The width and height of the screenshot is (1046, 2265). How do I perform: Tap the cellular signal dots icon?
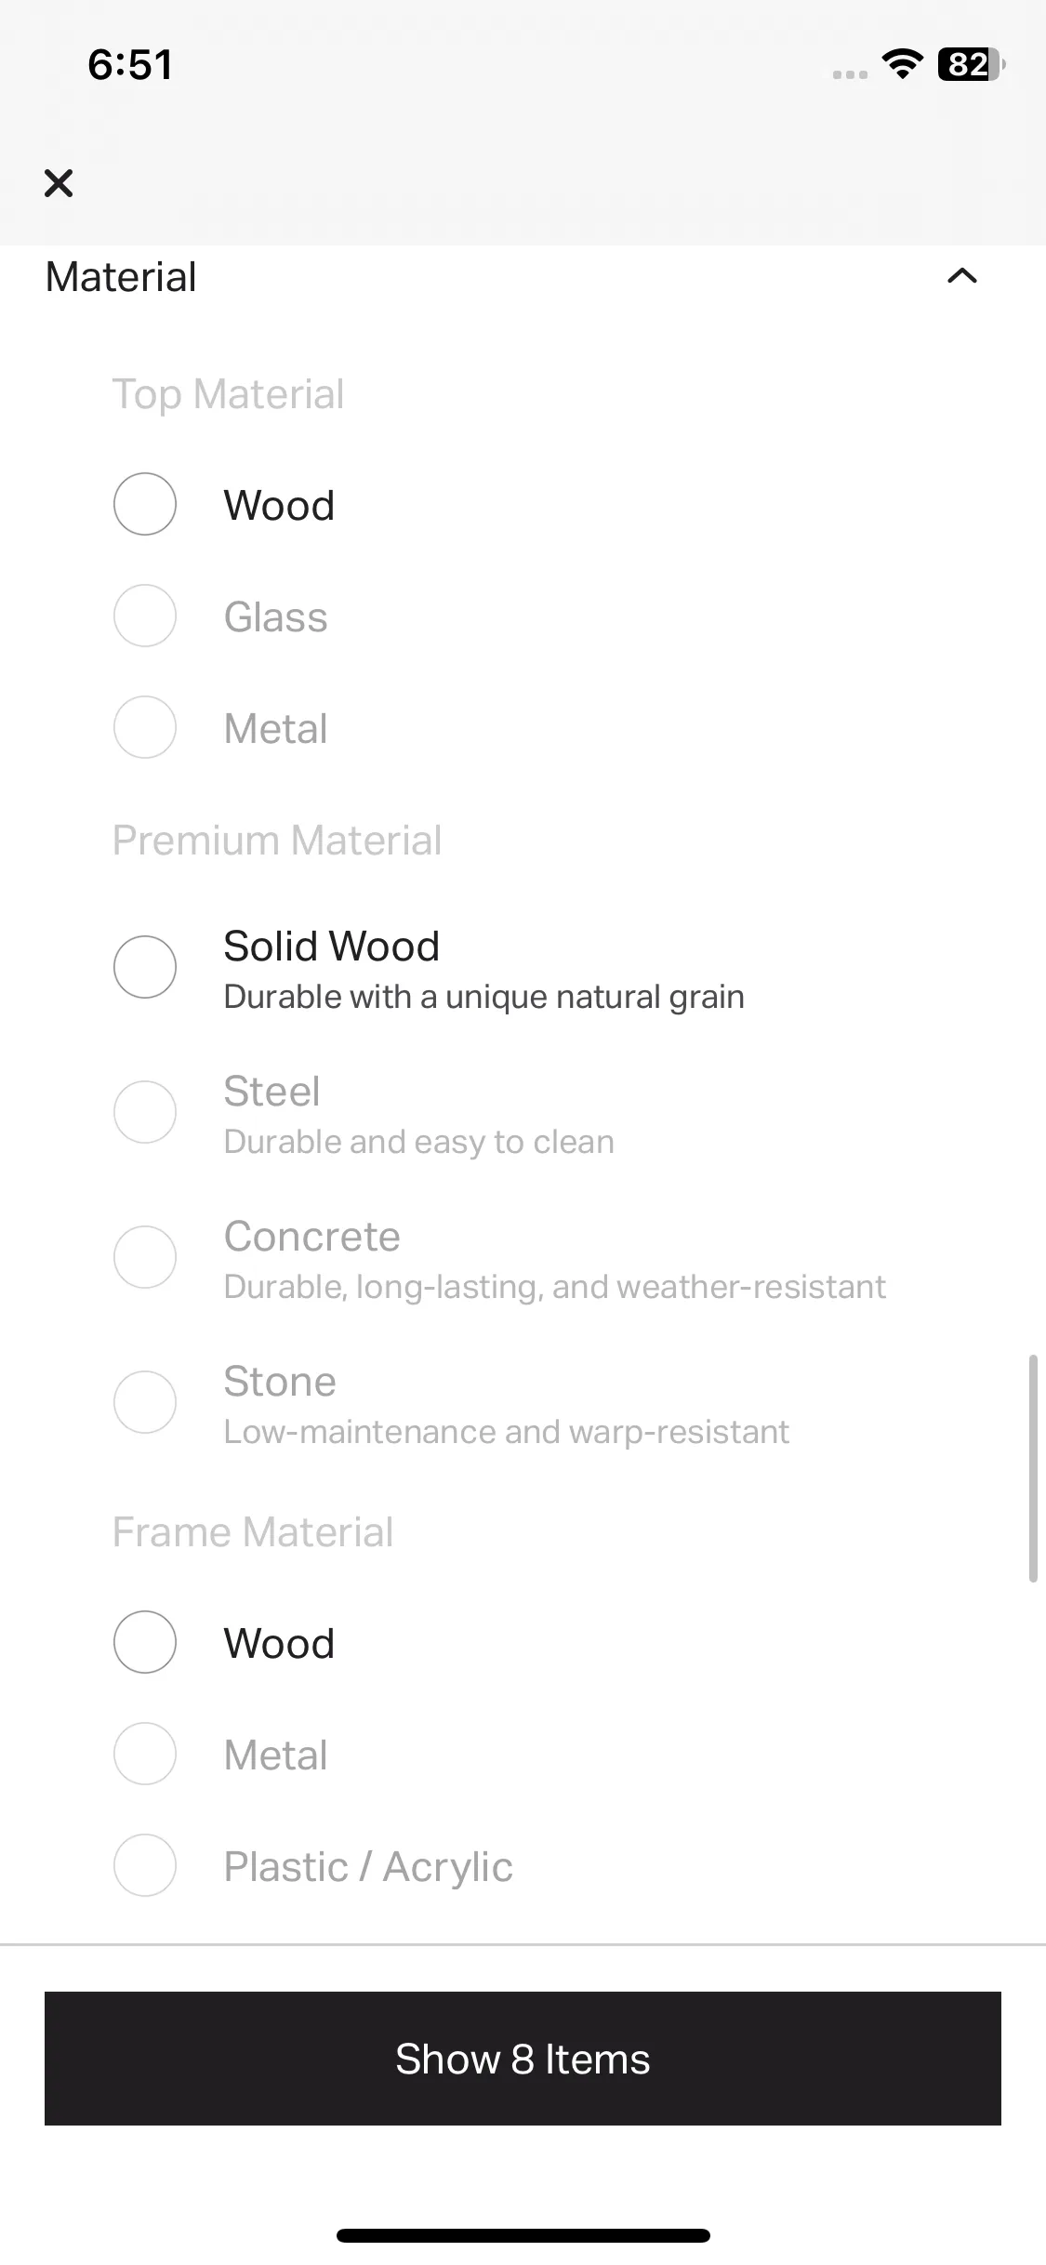[850, 74]
